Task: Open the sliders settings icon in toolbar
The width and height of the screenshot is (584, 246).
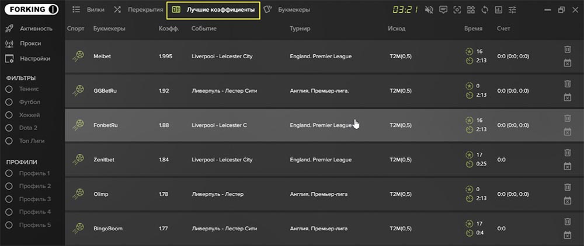Action: pyautogui.click(x=513, y=10)
